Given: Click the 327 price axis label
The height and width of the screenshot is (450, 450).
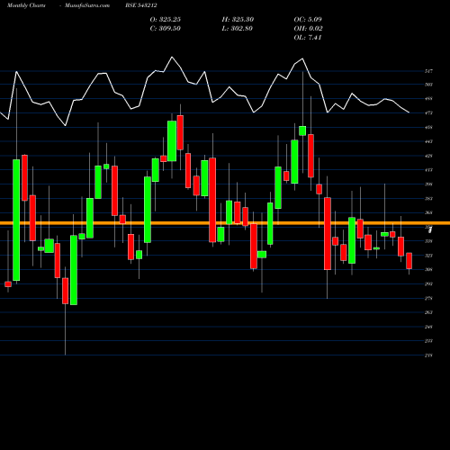Looking at the screenshot, I should tap(428, 256).
